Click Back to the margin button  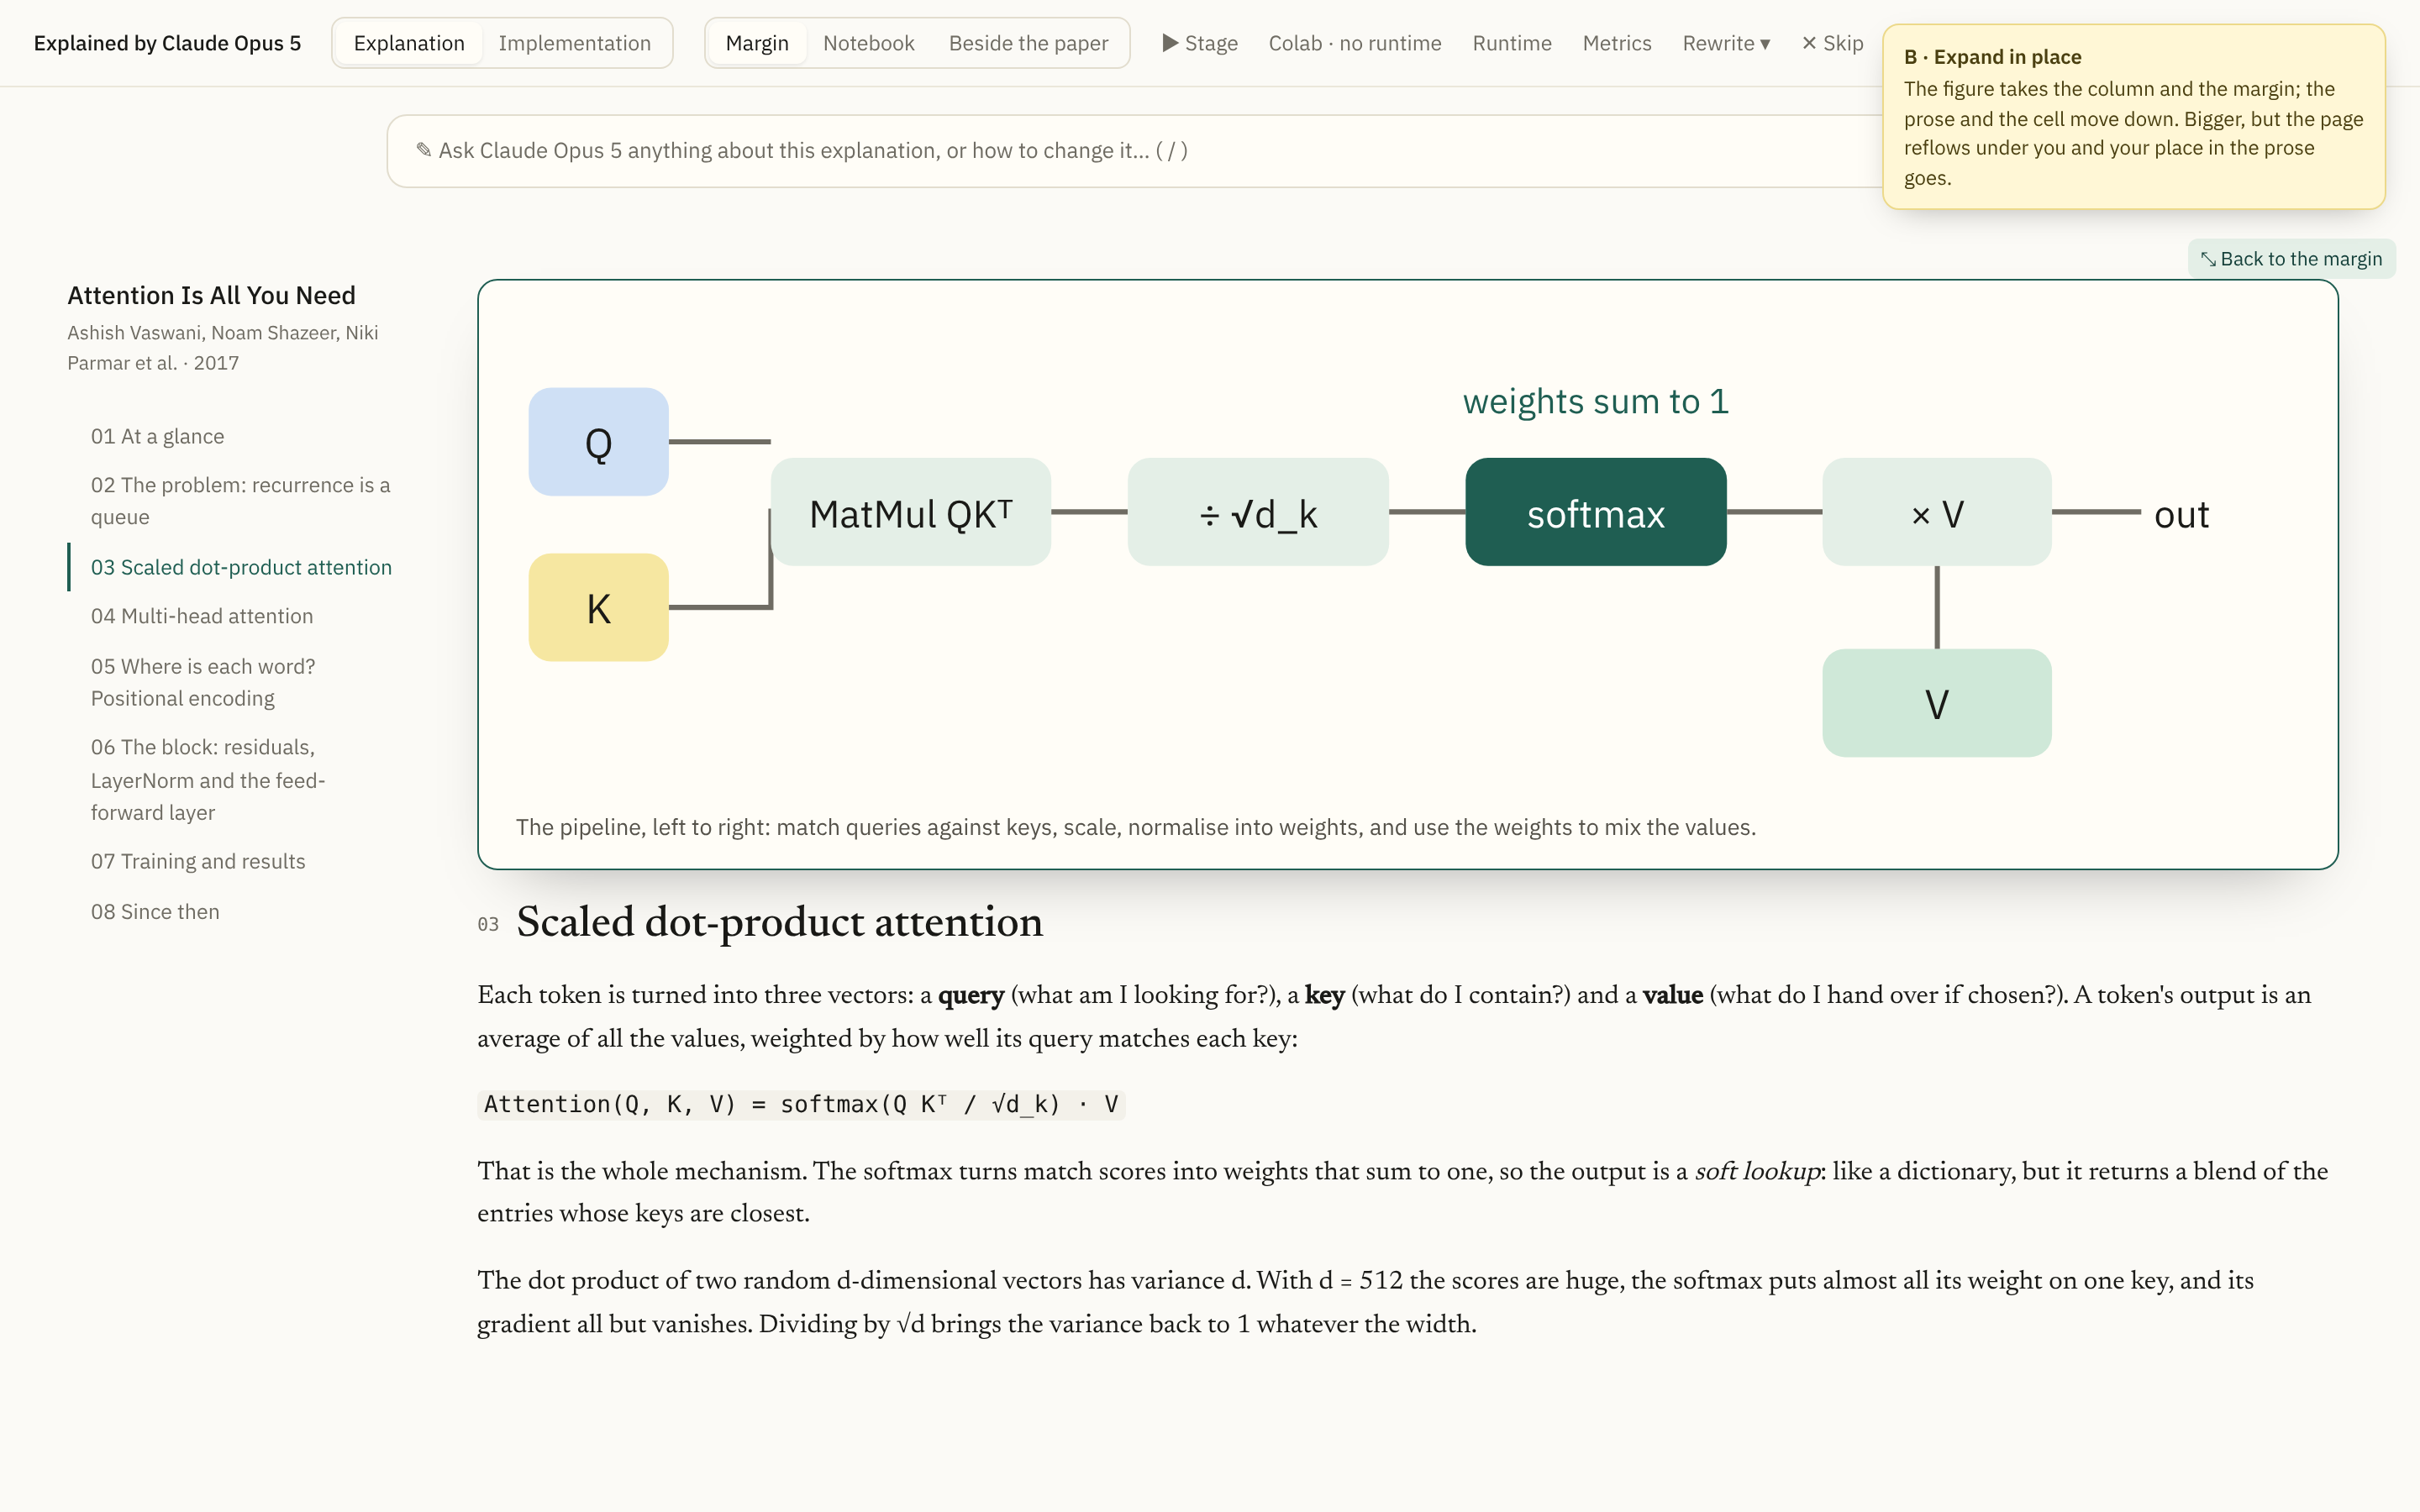coord(2291,259)
